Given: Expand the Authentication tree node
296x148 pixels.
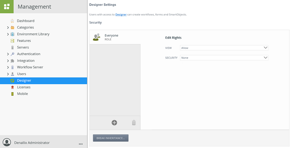Looking at the screenshot, I should tap(8, 54).
